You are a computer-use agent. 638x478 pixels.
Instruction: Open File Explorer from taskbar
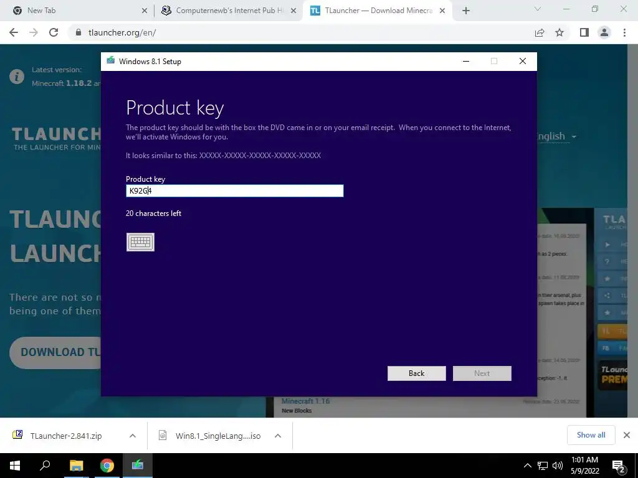76,466
